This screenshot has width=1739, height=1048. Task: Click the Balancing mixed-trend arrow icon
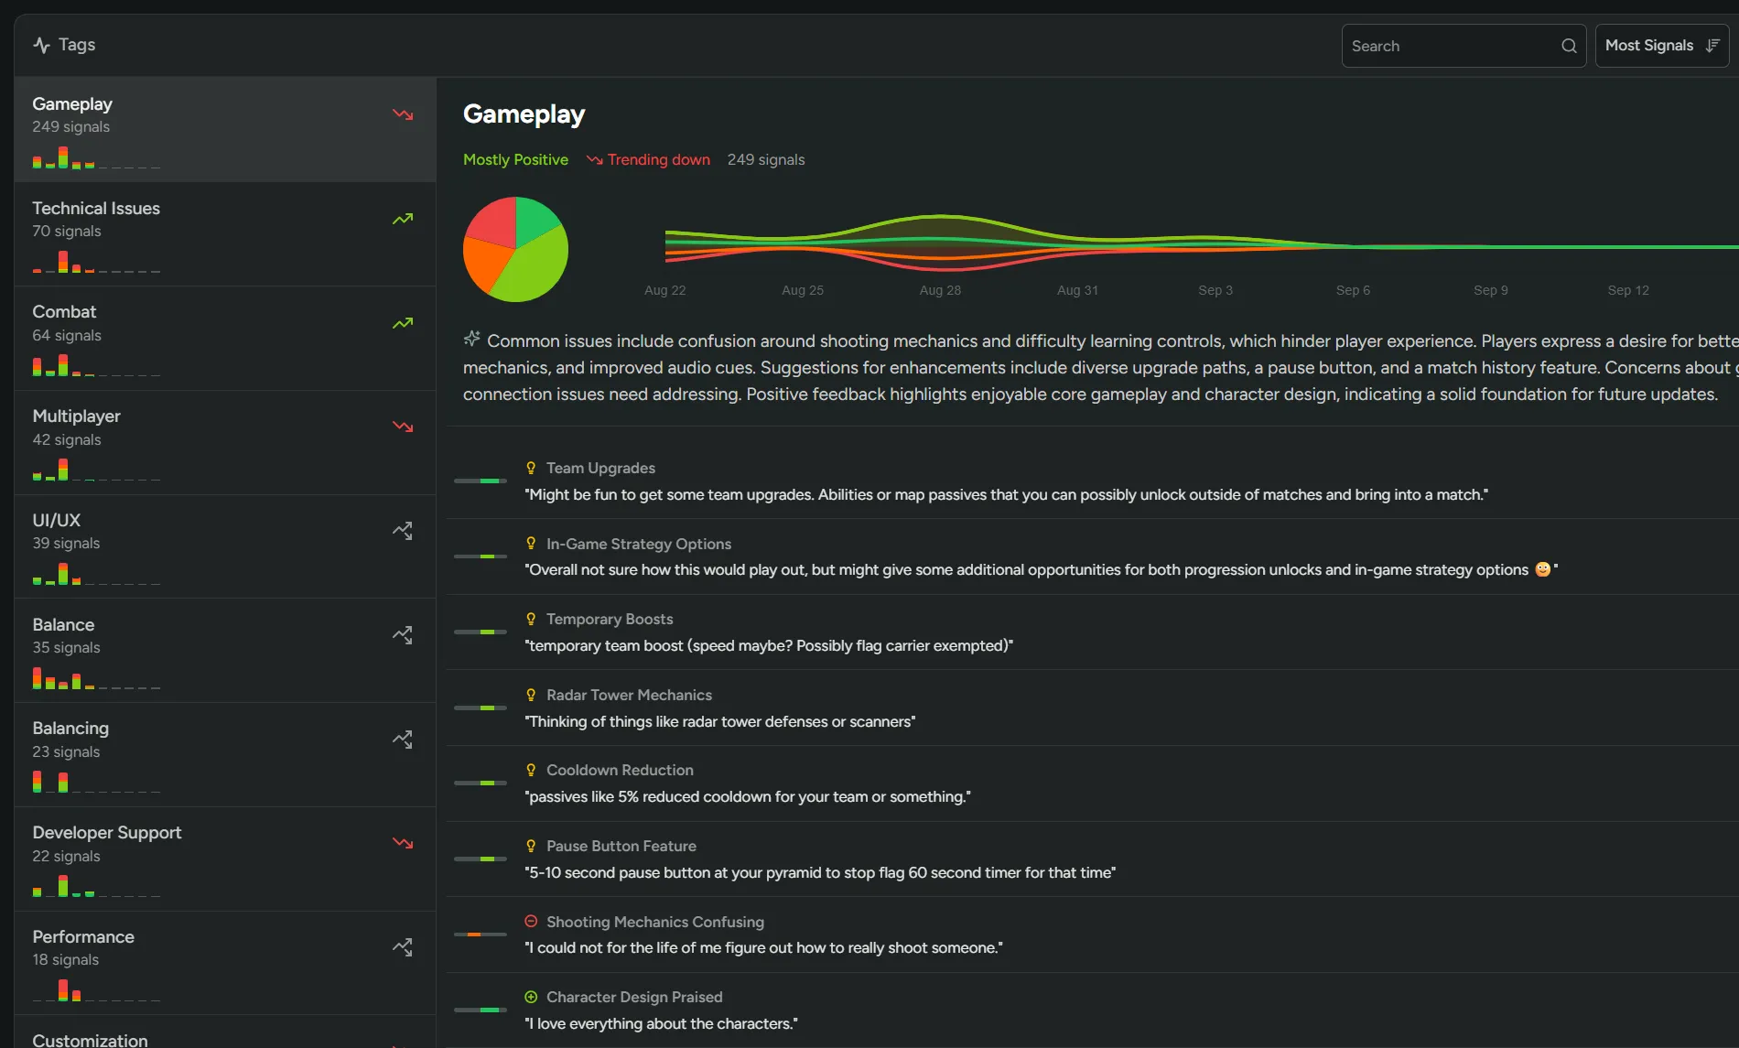pyautogui.click(x=403, y=740)
